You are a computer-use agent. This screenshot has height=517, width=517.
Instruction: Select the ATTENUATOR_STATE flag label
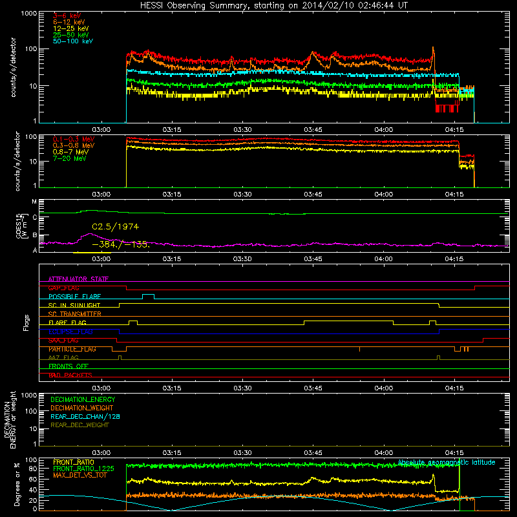pyautogui.click(x=78, y=279)
